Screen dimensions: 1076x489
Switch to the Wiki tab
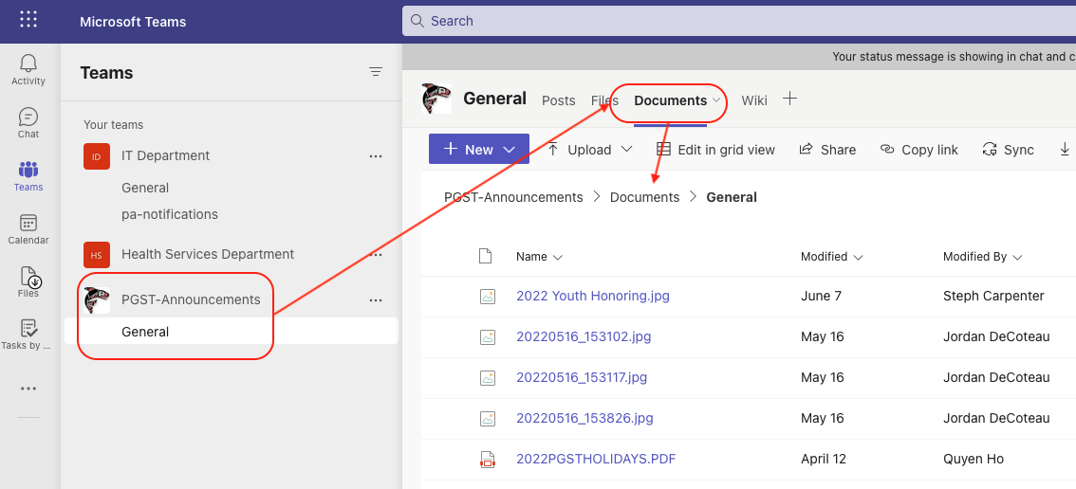coord(754,100)
